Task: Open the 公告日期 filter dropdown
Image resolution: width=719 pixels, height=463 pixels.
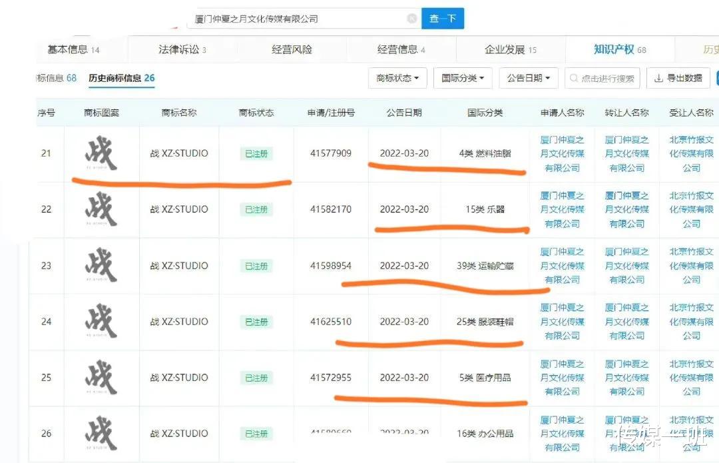Action: click(527, 78)
